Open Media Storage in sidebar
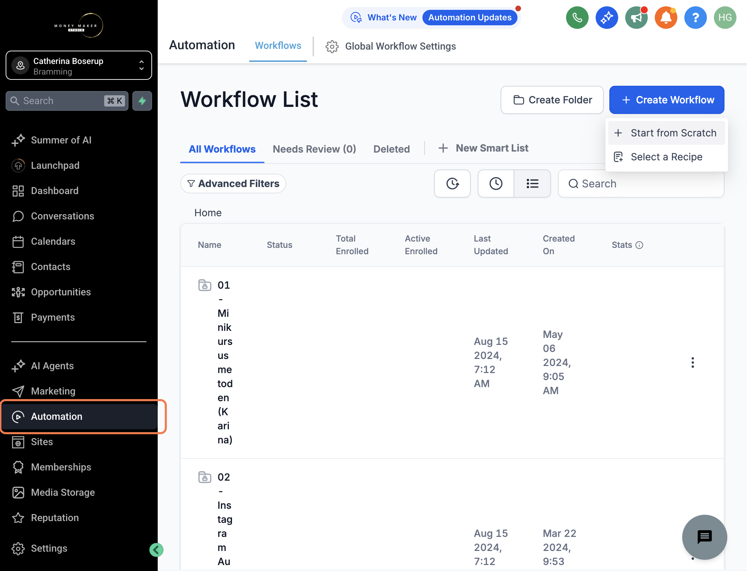 pos(79,492)
